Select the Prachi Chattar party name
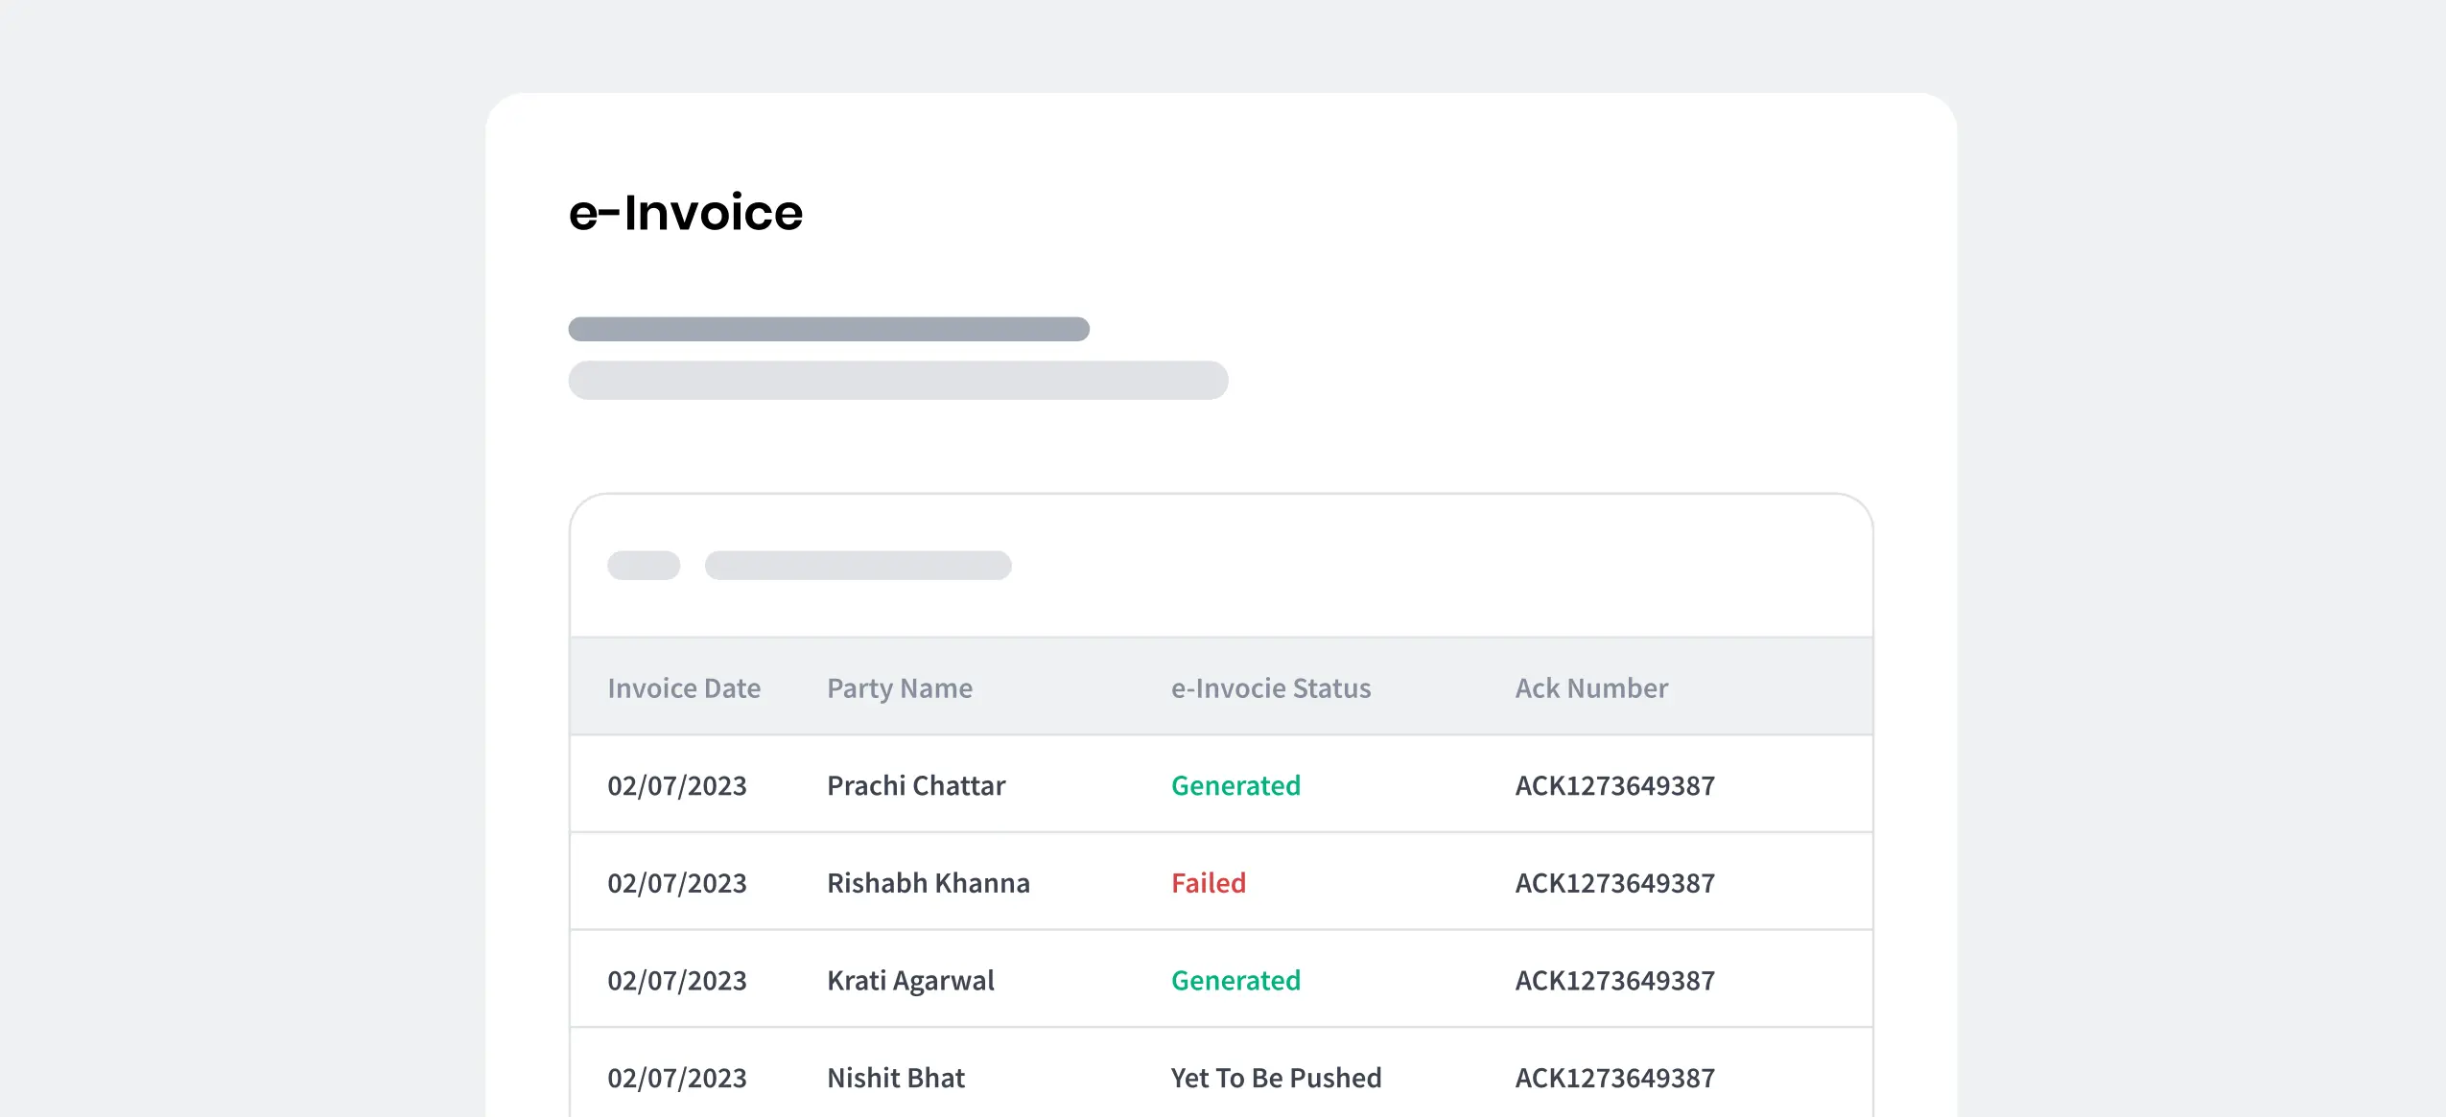 [915, 786]
